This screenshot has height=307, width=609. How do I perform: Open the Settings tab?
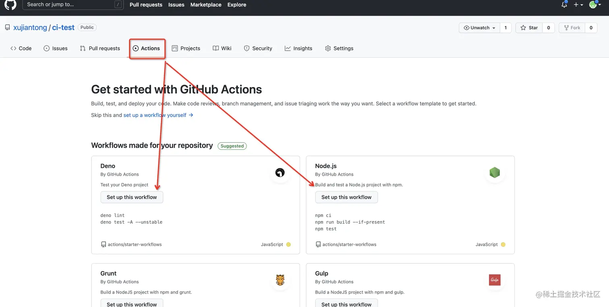click(x=339, y=48)
